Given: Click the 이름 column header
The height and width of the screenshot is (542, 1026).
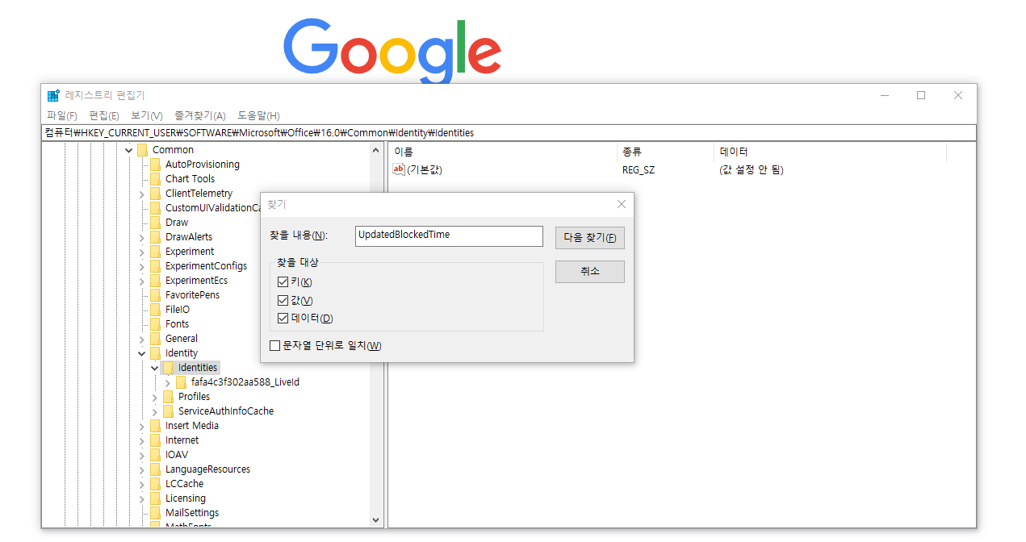Looking at the screenshot, I should click(503, 152).
